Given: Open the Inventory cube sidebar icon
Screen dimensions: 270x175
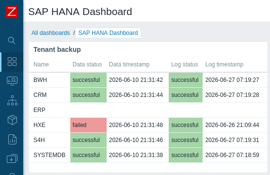Looking at the screenshot, I should pos(12,120).
